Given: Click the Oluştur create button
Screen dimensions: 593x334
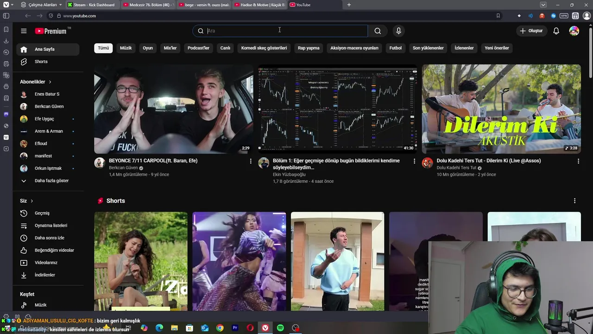Looking at the screenshot, I should [x=531, y=31].
